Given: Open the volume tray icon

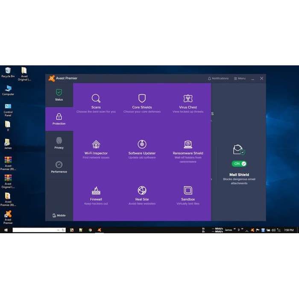Looking at the screenshot, I should (273, 230).
